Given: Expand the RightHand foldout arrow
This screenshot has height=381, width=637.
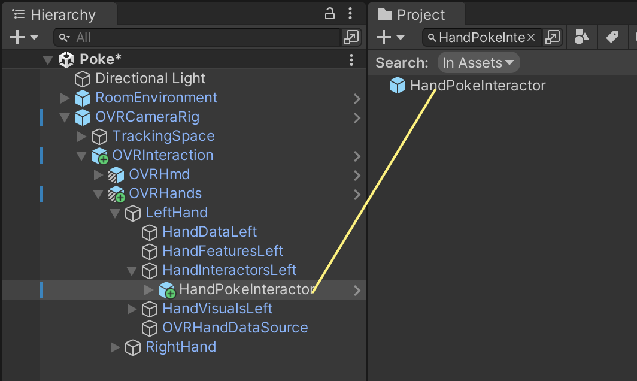Looking at the screenshot, I should (115, 347).
